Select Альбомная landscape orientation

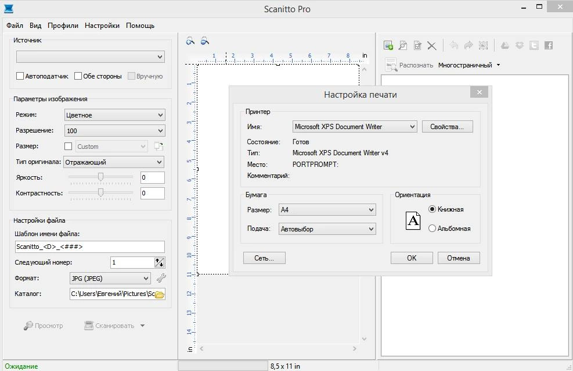point(432,229)
